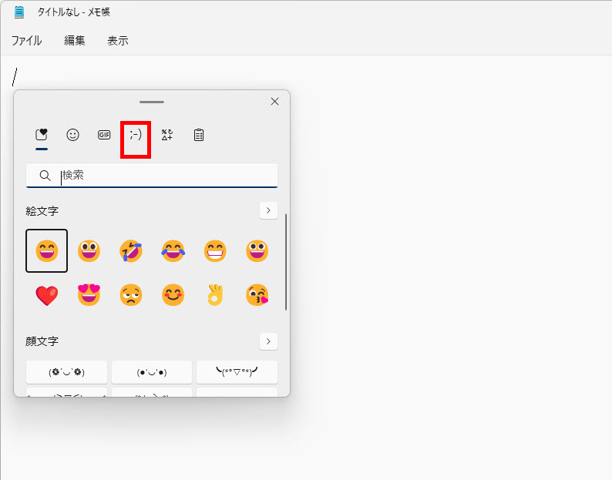Open clipboard history tab
612x480 pixels.
[x=199, y=135]
